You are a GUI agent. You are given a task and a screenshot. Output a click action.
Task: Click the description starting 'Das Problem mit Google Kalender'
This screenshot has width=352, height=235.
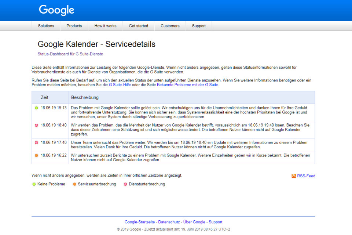(189, 112)
